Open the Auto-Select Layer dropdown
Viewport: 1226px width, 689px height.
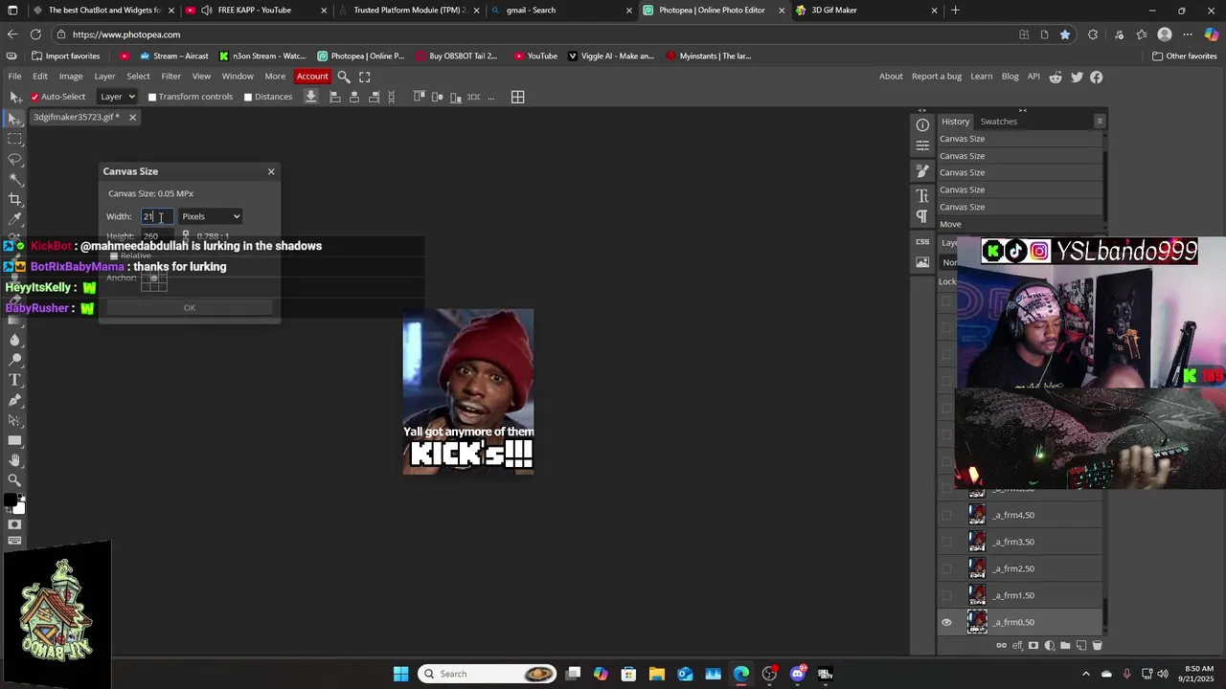[x=118, y=97]
